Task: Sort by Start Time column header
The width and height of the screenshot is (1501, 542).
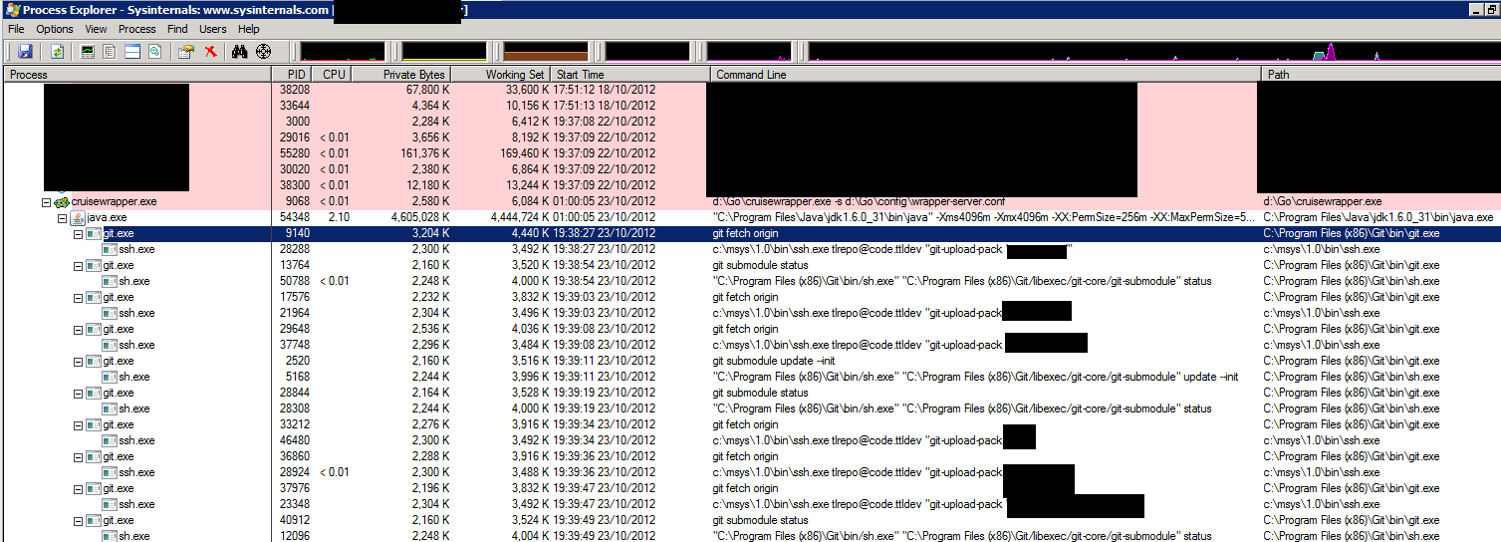Action: [x=631, y=75]
